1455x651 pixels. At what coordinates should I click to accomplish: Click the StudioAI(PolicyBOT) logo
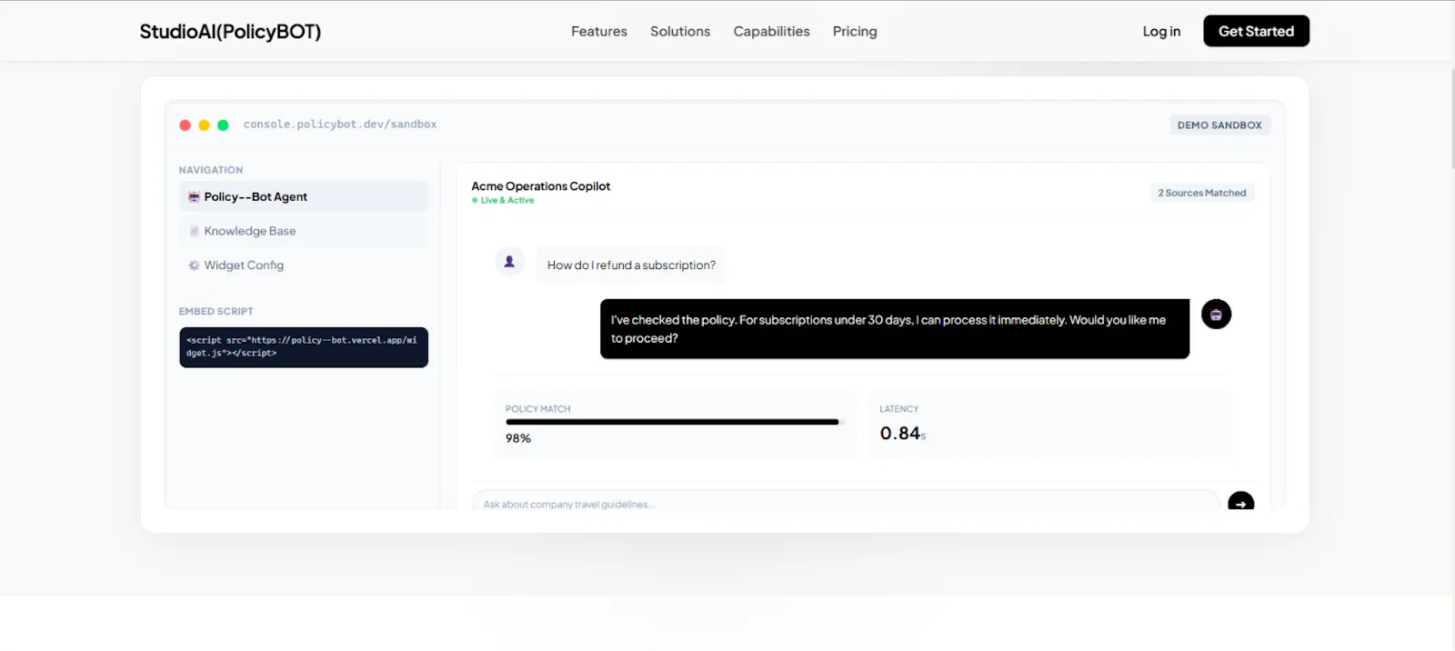tap(230, 31)
